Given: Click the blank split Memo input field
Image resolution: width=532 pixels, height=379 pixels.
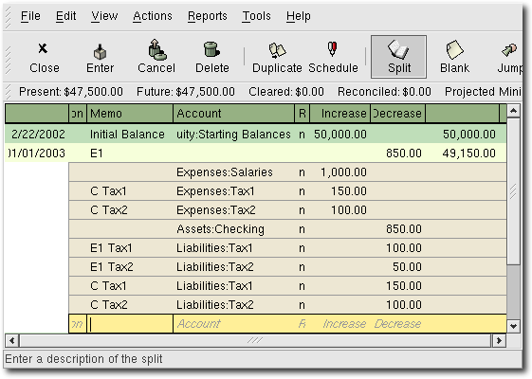Looking at the screenshot, I should pos(130,324).
